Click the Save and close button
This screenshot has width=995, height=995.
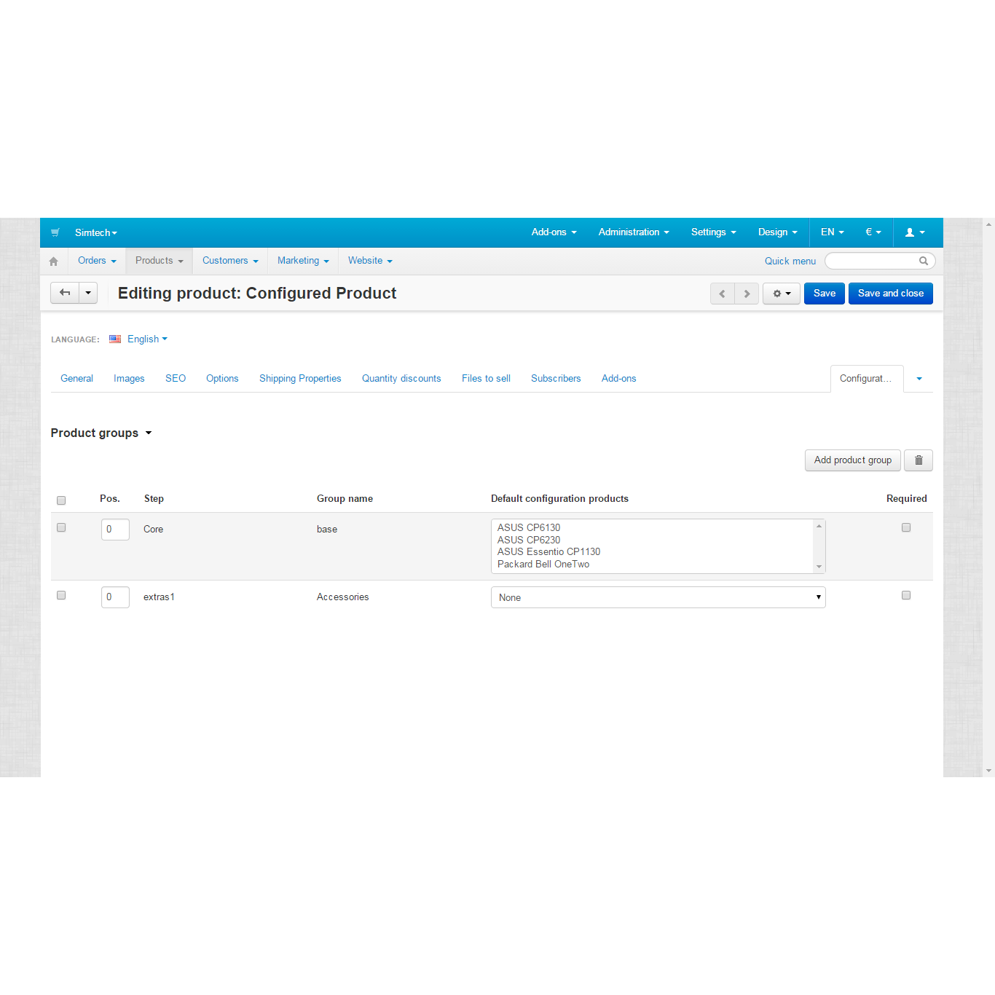[890, 294]
